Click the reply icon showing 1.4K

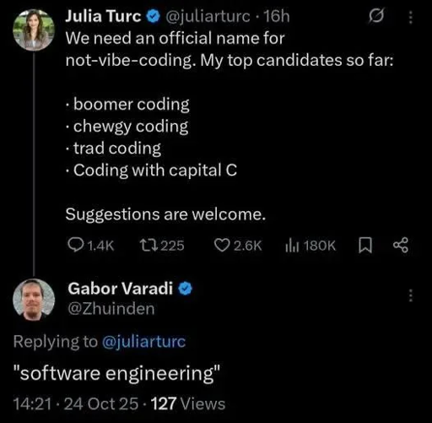91,245
